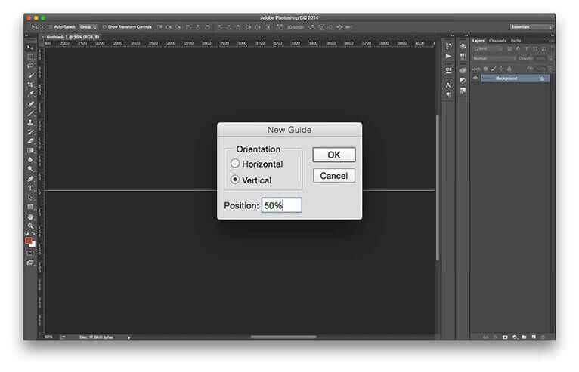The width and height of the screenshot is (579, 372).
Task: Choose the Vertical orientation radio button
Action: pos(235,180)
